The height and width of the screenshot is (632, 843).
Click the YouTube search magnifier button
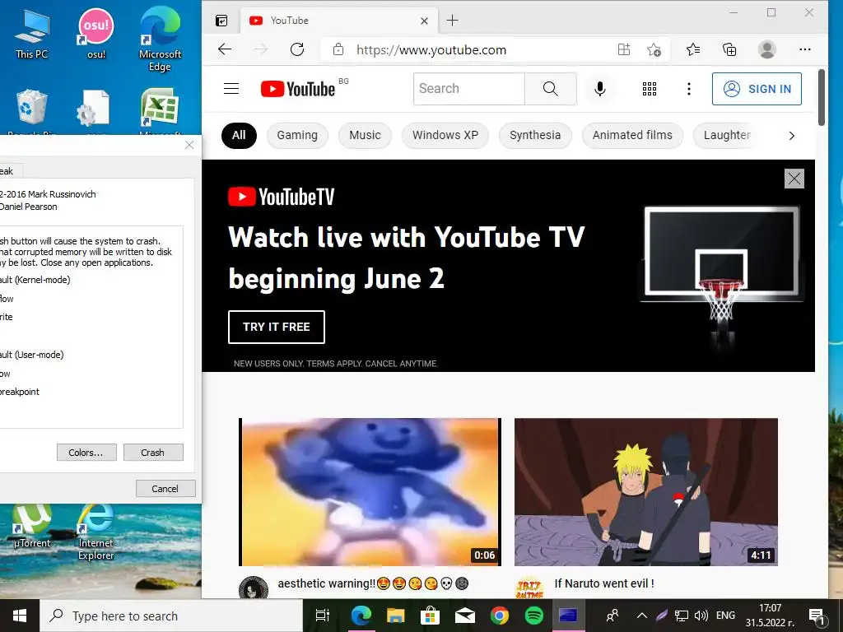[551, 89]
